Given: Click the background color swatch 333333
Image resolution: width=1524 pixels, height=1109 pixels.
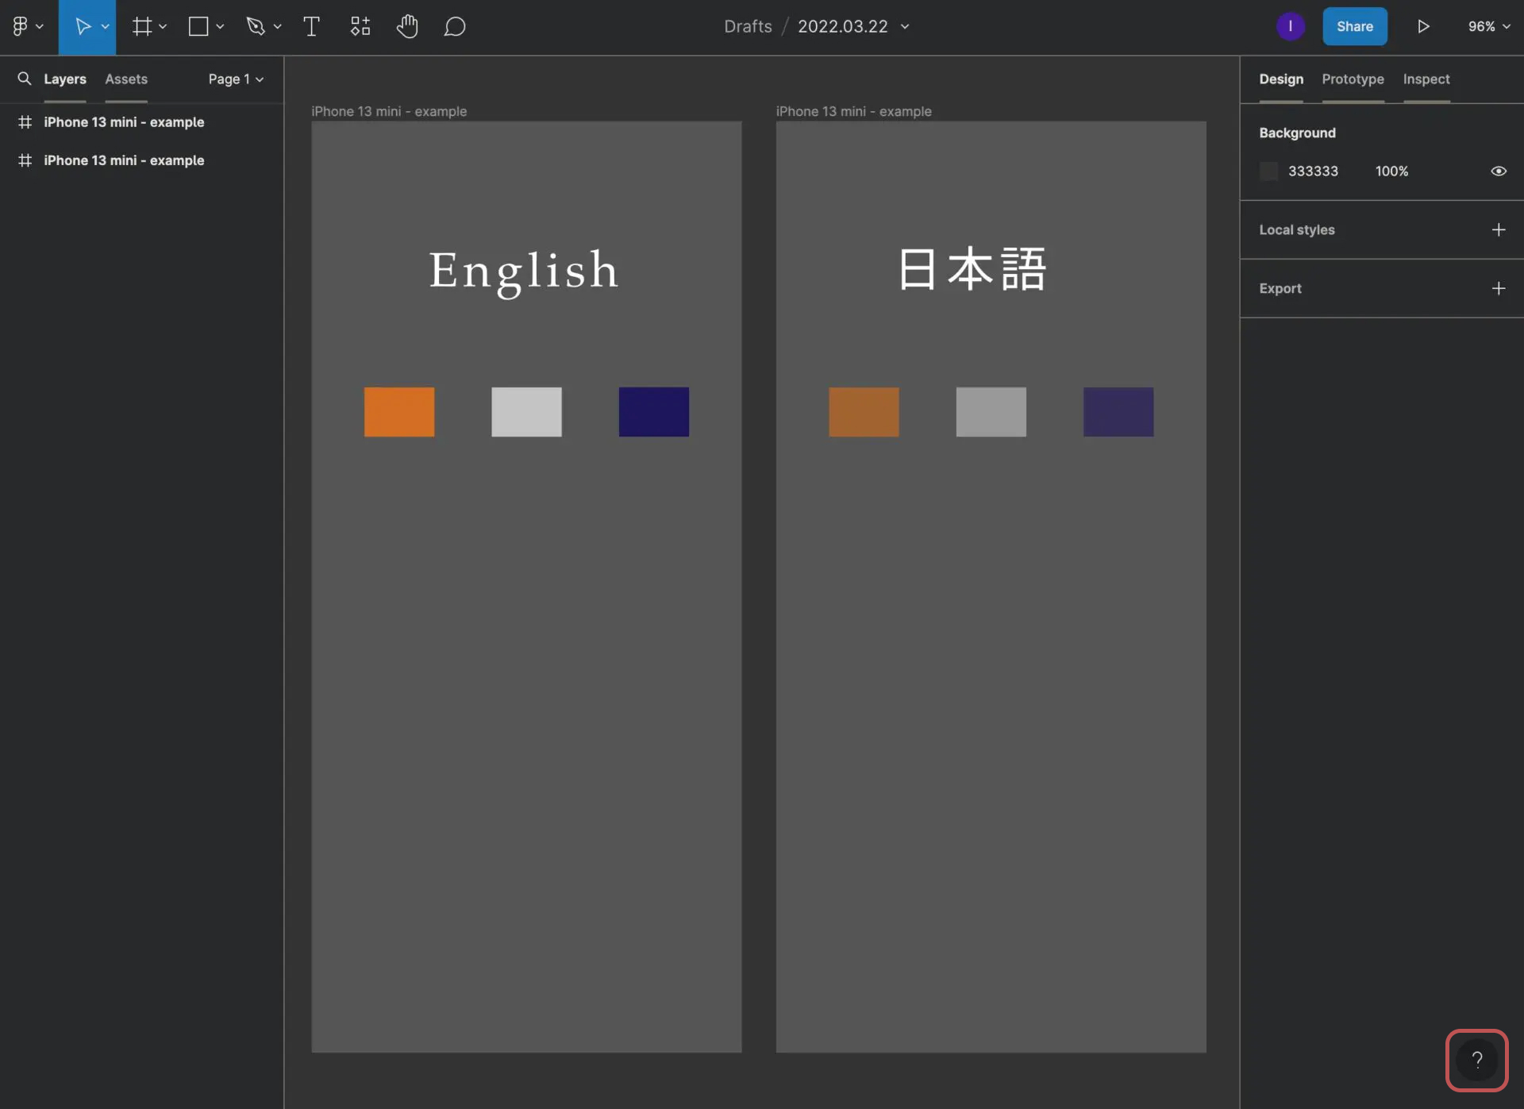Looking at the screenshot, I should point(1268,171).
